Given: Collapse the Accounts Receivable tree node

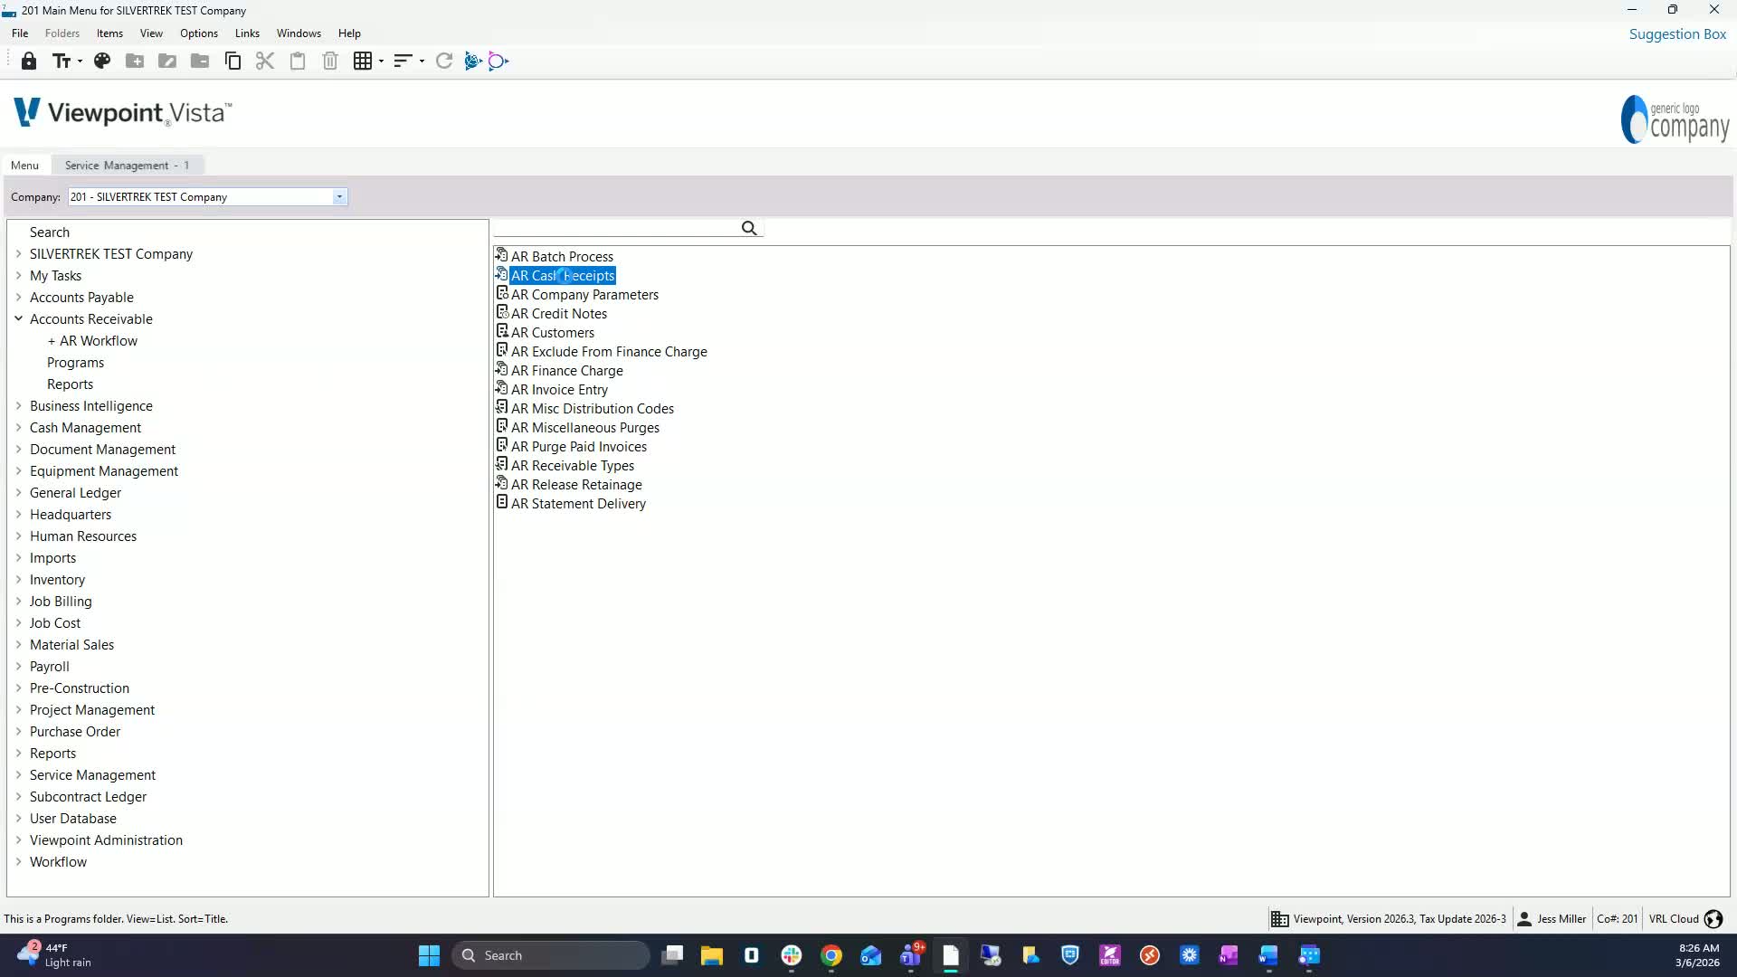Looking at the screenshot, I should click(x=18, y=319).
